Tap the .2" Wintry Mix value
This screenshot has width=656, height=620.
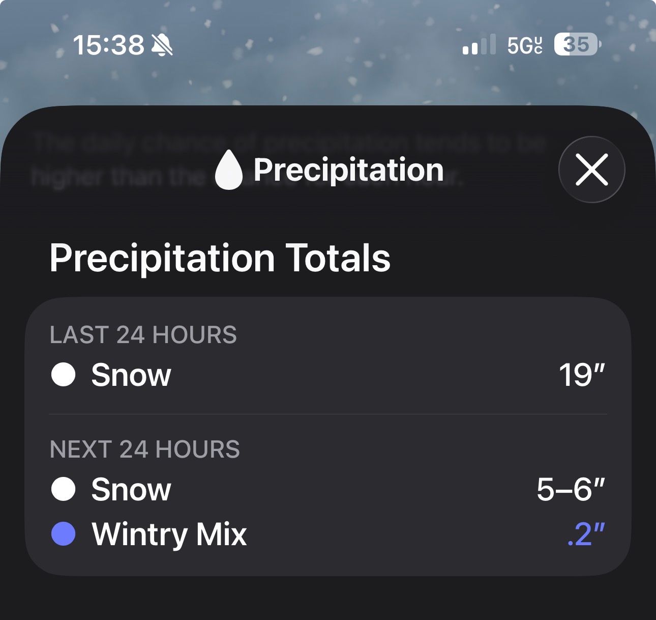[x=586, y=534]
